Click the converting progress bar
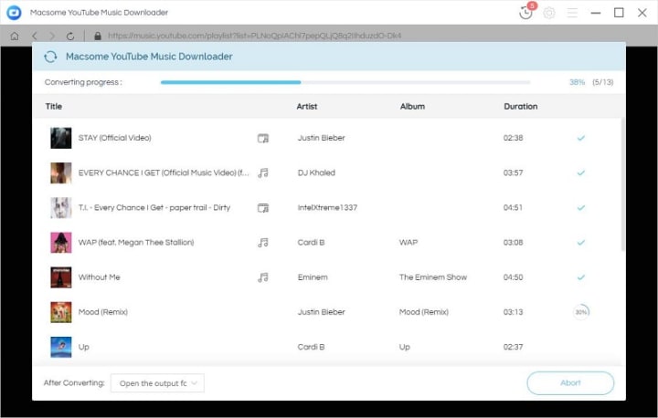658x418 pixels. [x=345, y=82]
